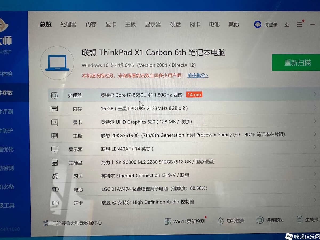Image resolution: width=320 pixels, height=240 pixels.
Task: Expand the 网卡 row chevron
Action: [x=315, y=174]
